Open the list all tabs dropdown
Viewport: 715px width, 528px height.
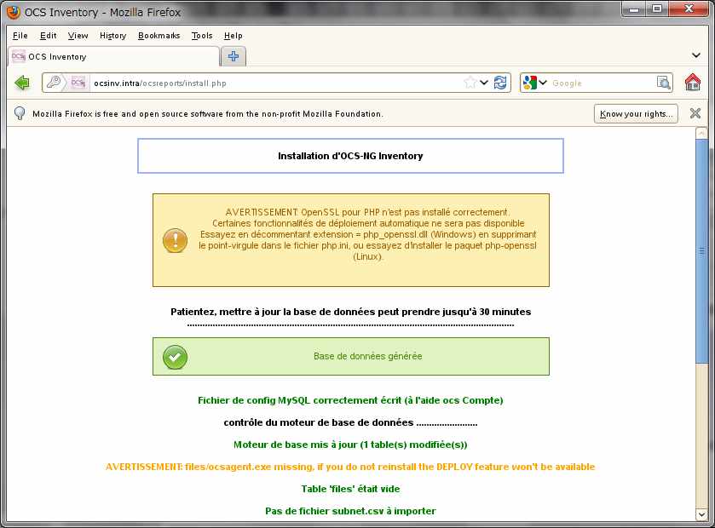point(696,55)
